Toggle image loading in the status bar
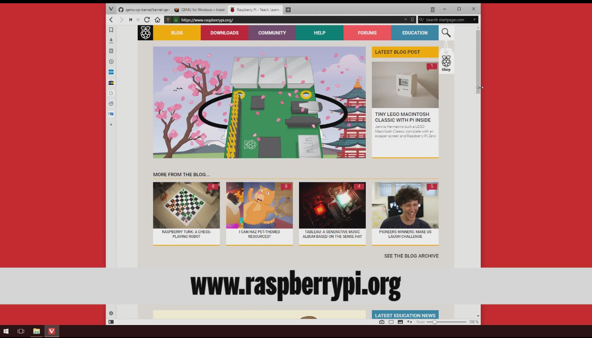Viewport: 592px width, 338px height. pos(400,322)
